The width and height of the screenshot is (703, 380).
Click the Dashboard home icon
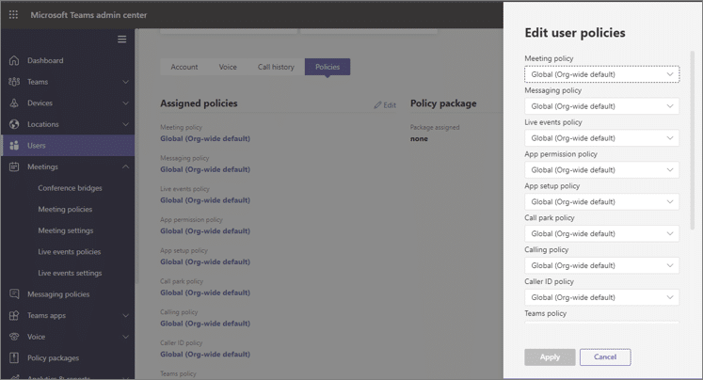point(14,60)
